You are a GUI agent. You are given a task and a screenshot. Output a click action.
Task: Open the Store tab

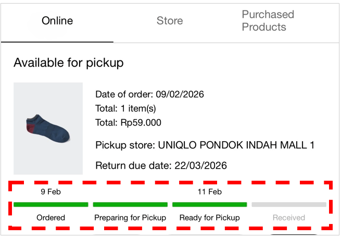pyautogui.click(x=170, y=21)
